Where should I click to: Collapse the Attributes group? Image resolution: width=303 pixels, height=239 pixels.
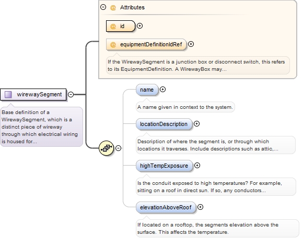(103, 7)
